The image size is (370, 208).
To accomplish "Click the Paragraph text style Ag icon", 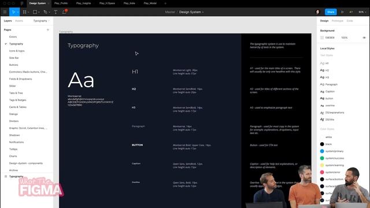I will tap(322, 84).
